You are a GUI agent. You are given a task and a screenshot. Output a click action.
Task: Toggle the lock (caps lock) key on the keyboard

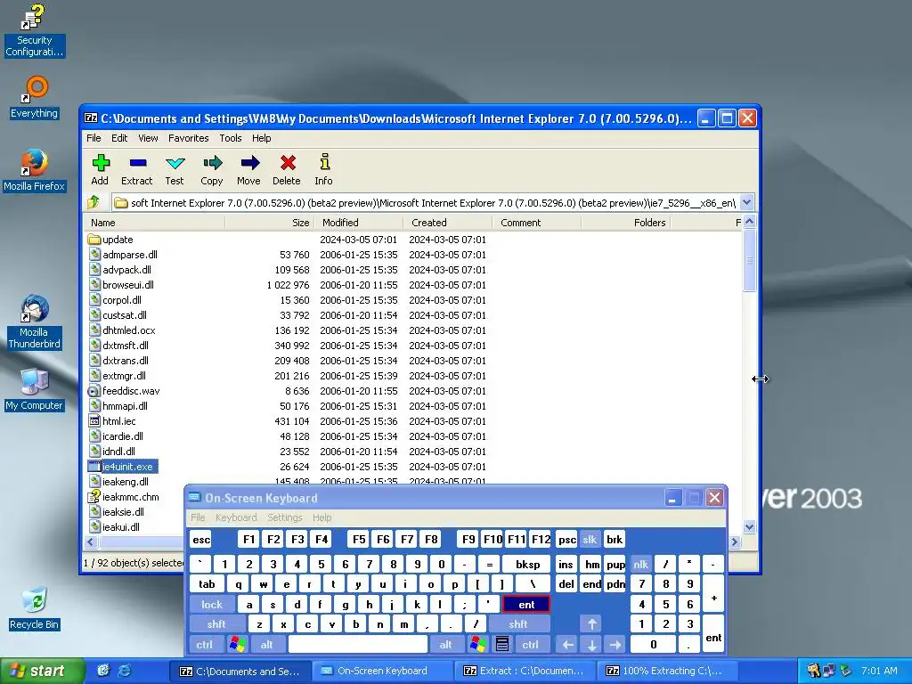tap(212, 605)
